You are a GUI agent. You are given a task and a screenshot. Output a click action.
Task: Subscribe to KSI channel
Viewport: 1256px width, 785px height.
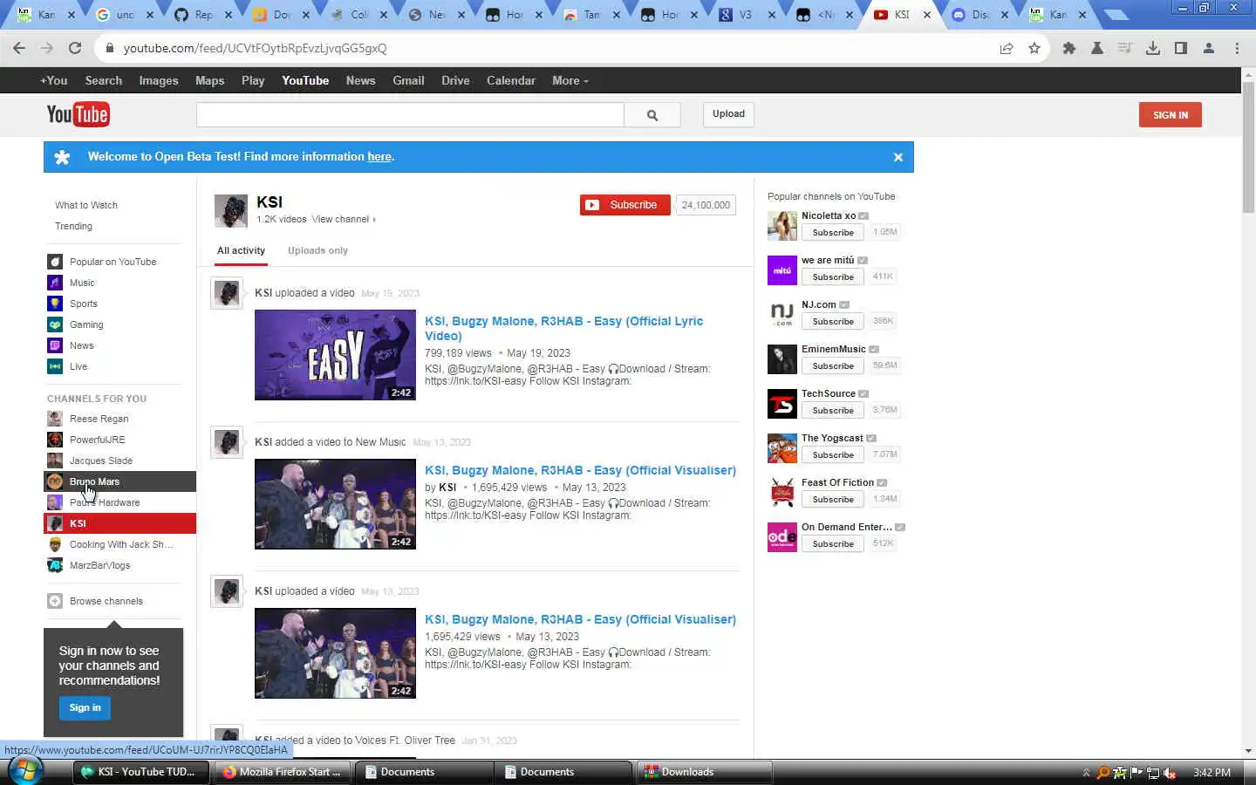[x=625, y=205]
